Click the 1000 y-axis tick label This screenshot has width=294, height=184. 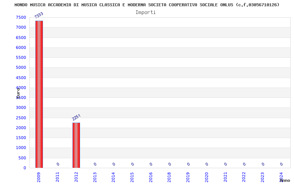(21, 148)
